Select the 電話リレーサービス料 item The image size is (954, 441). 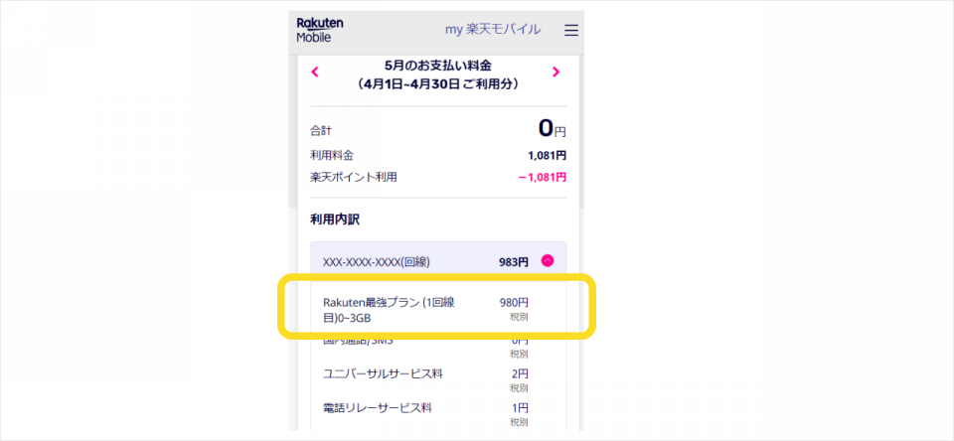(377, 407)
